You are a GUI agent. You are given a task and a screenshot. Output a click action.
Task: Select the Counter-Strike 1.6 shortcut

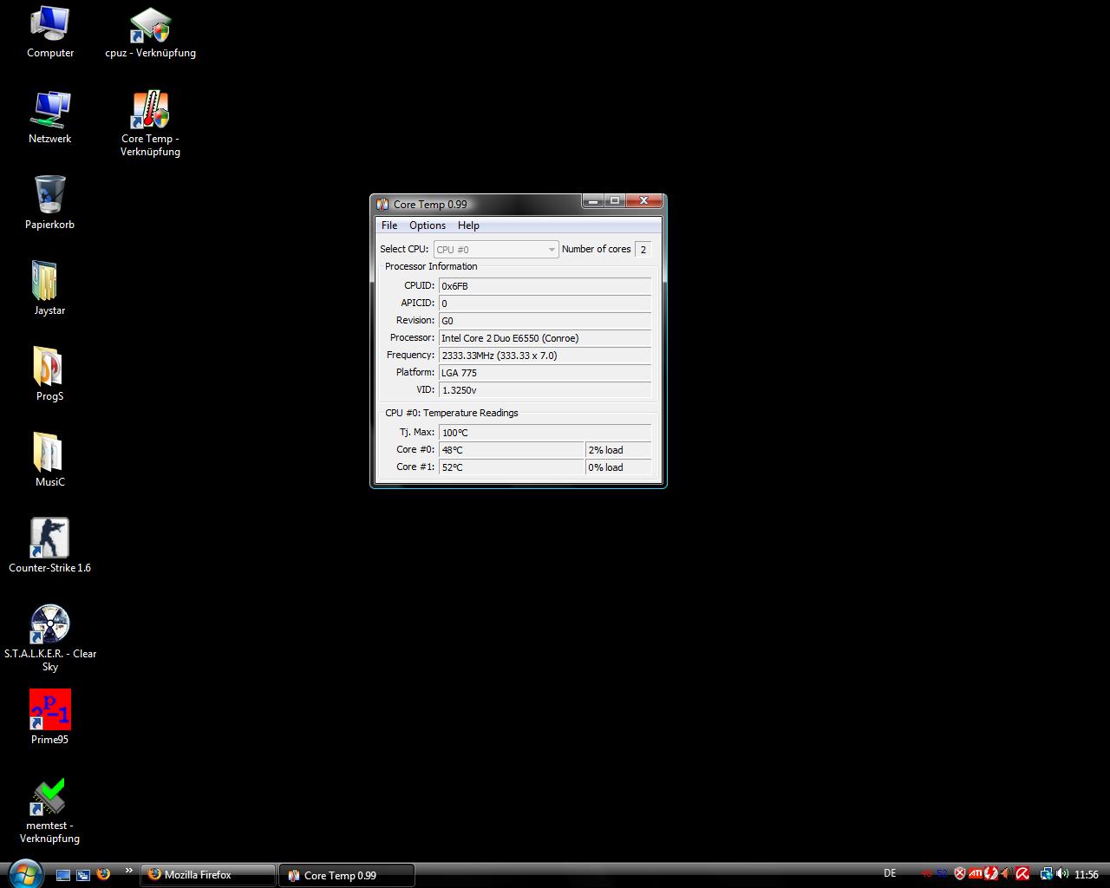click(x=49, y=547)
